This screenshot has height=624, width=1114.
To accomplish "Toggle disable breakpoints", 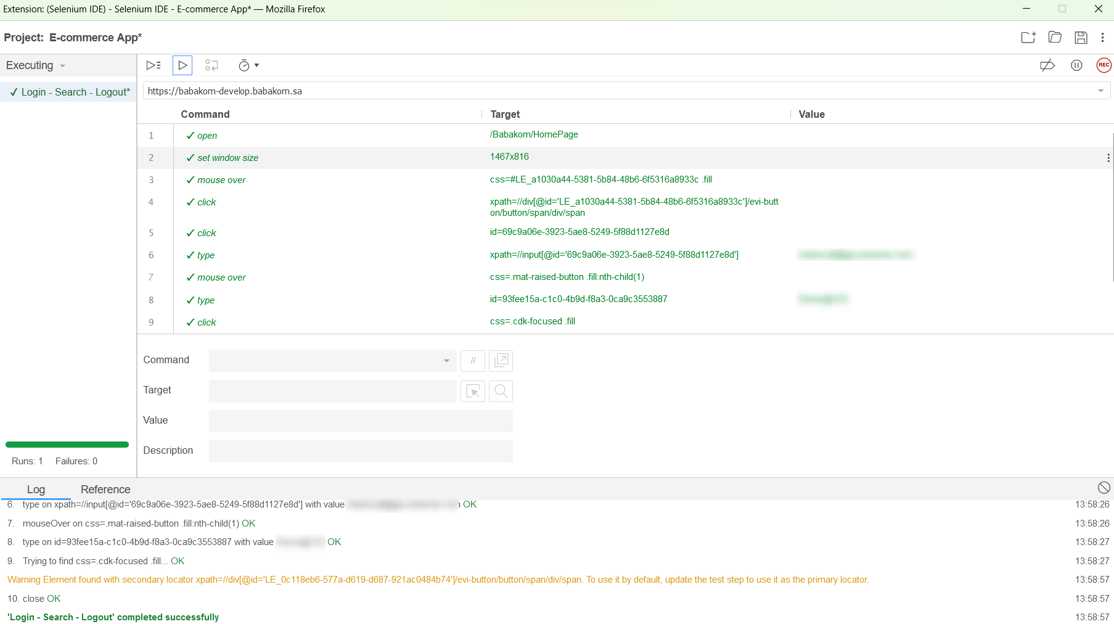I will tap(1047, 65).
